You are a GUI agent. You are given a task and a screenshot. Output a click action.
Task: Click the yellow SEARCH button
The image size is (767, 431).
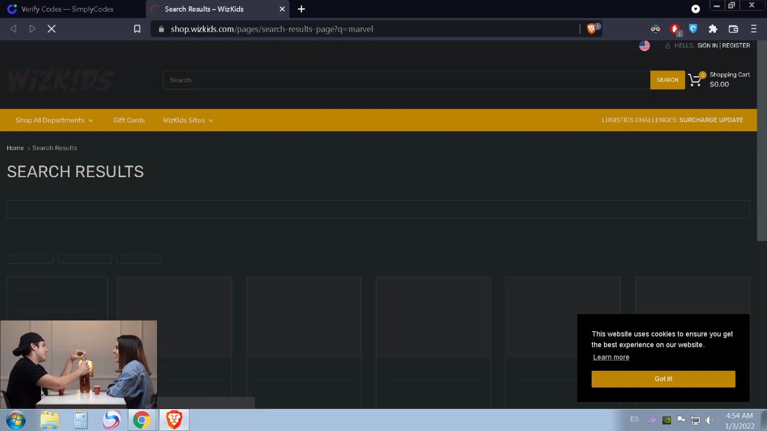[x=667, y=80]
